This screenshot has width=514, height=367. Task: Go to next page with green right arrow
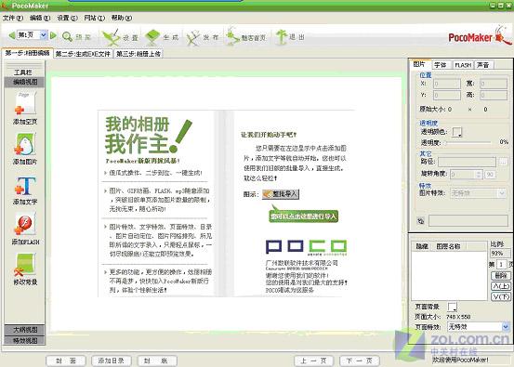pyautogui.click(x=53, y=35)
